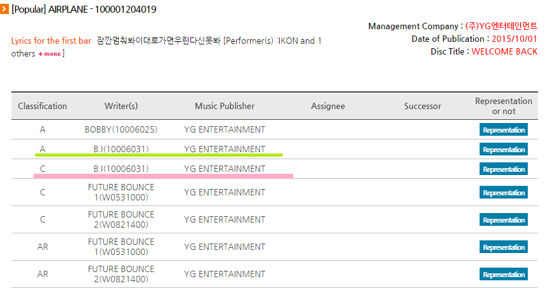Viewport: 550px width, 293px height.
Task: Click the Classification column header
Action: click(x=43, y=106)
